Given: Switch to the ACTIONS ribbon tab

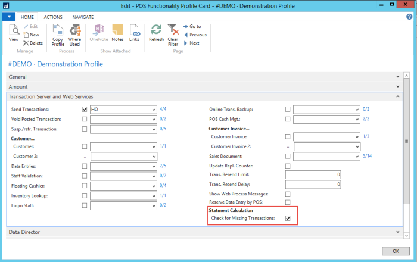Looking at the screenshot, I should tap(53, 17).
